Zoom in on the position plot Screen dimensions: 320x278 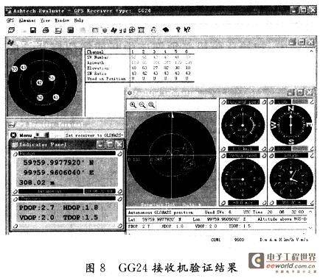coord(133,105)
